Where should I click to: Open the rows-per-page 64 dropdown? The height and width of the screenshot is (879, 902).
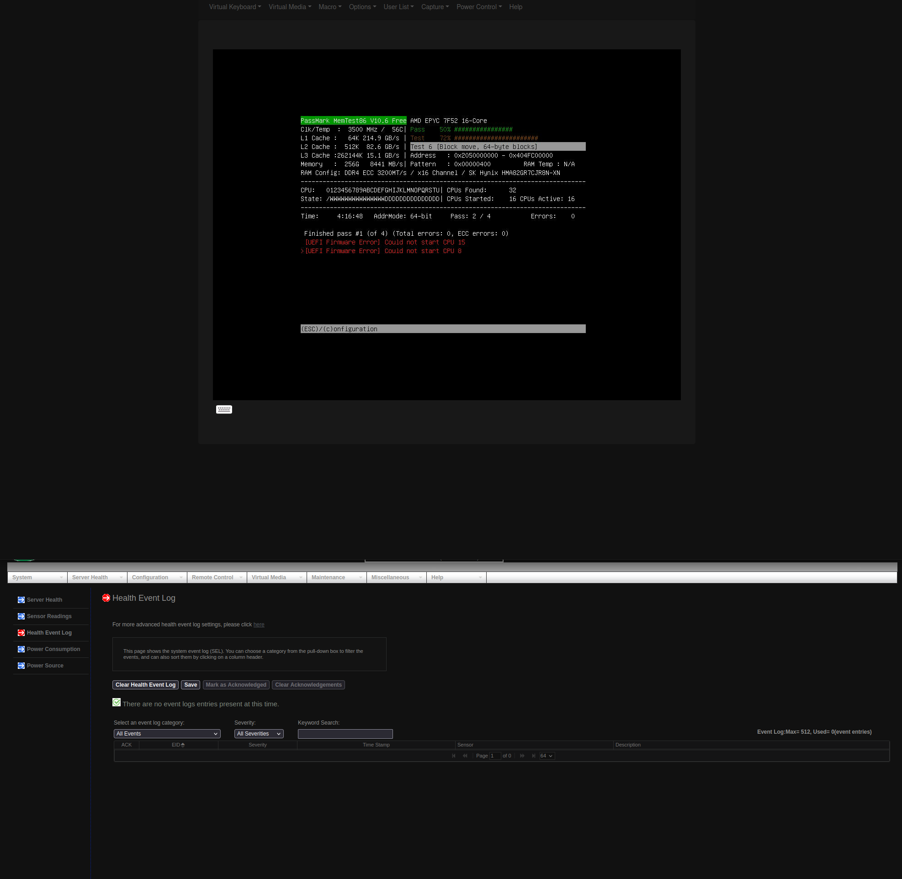[x=547, y=756]
